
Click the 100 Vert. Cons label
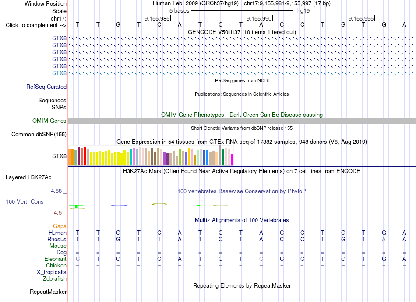[x=25, y=201]
